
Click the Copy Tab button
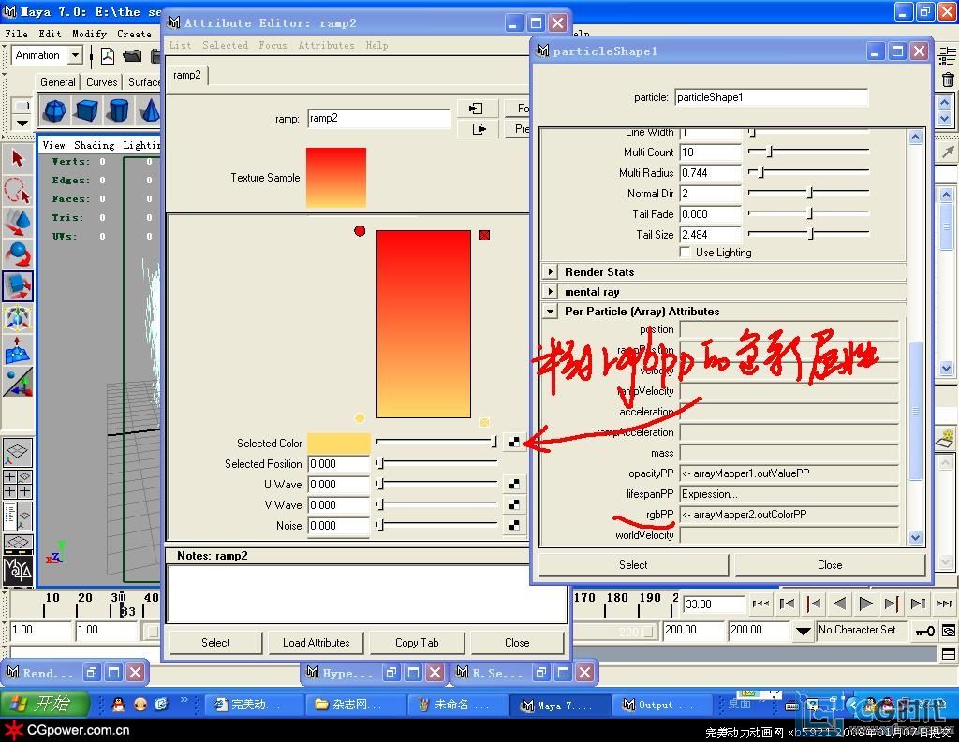(417, 643)
